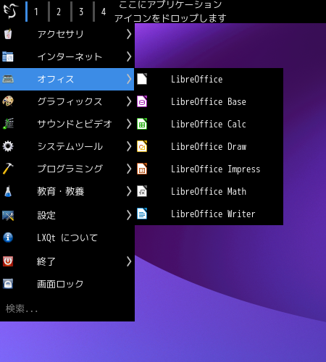Switch to workspace 4 in the pager

[x=103, y=12]
